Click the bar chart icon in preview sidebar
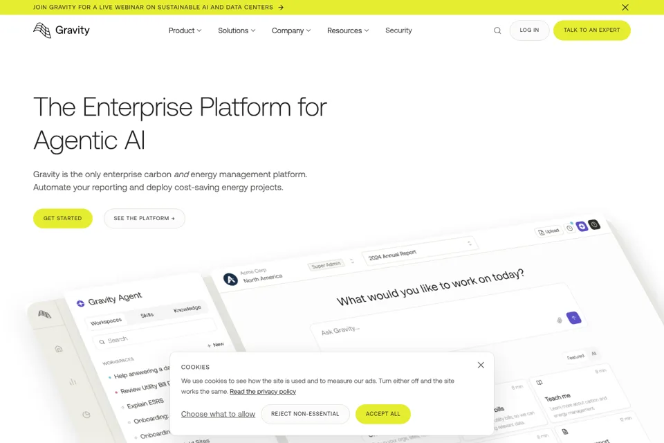Screen dimensions: 664x443 73,381
